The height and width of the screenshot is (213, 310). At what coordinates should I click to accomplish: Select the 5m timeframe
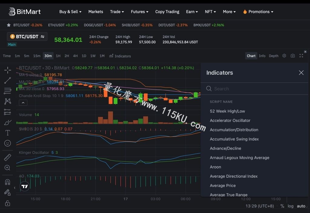tap(27, 56)
